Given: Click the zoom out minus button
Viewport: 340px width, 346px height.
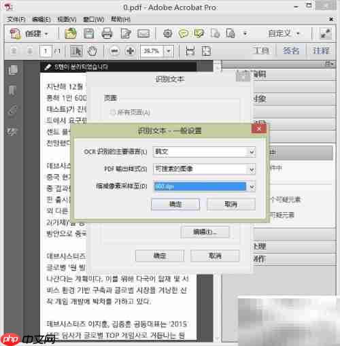Looking at the screenshot, I should coord(114,51).
